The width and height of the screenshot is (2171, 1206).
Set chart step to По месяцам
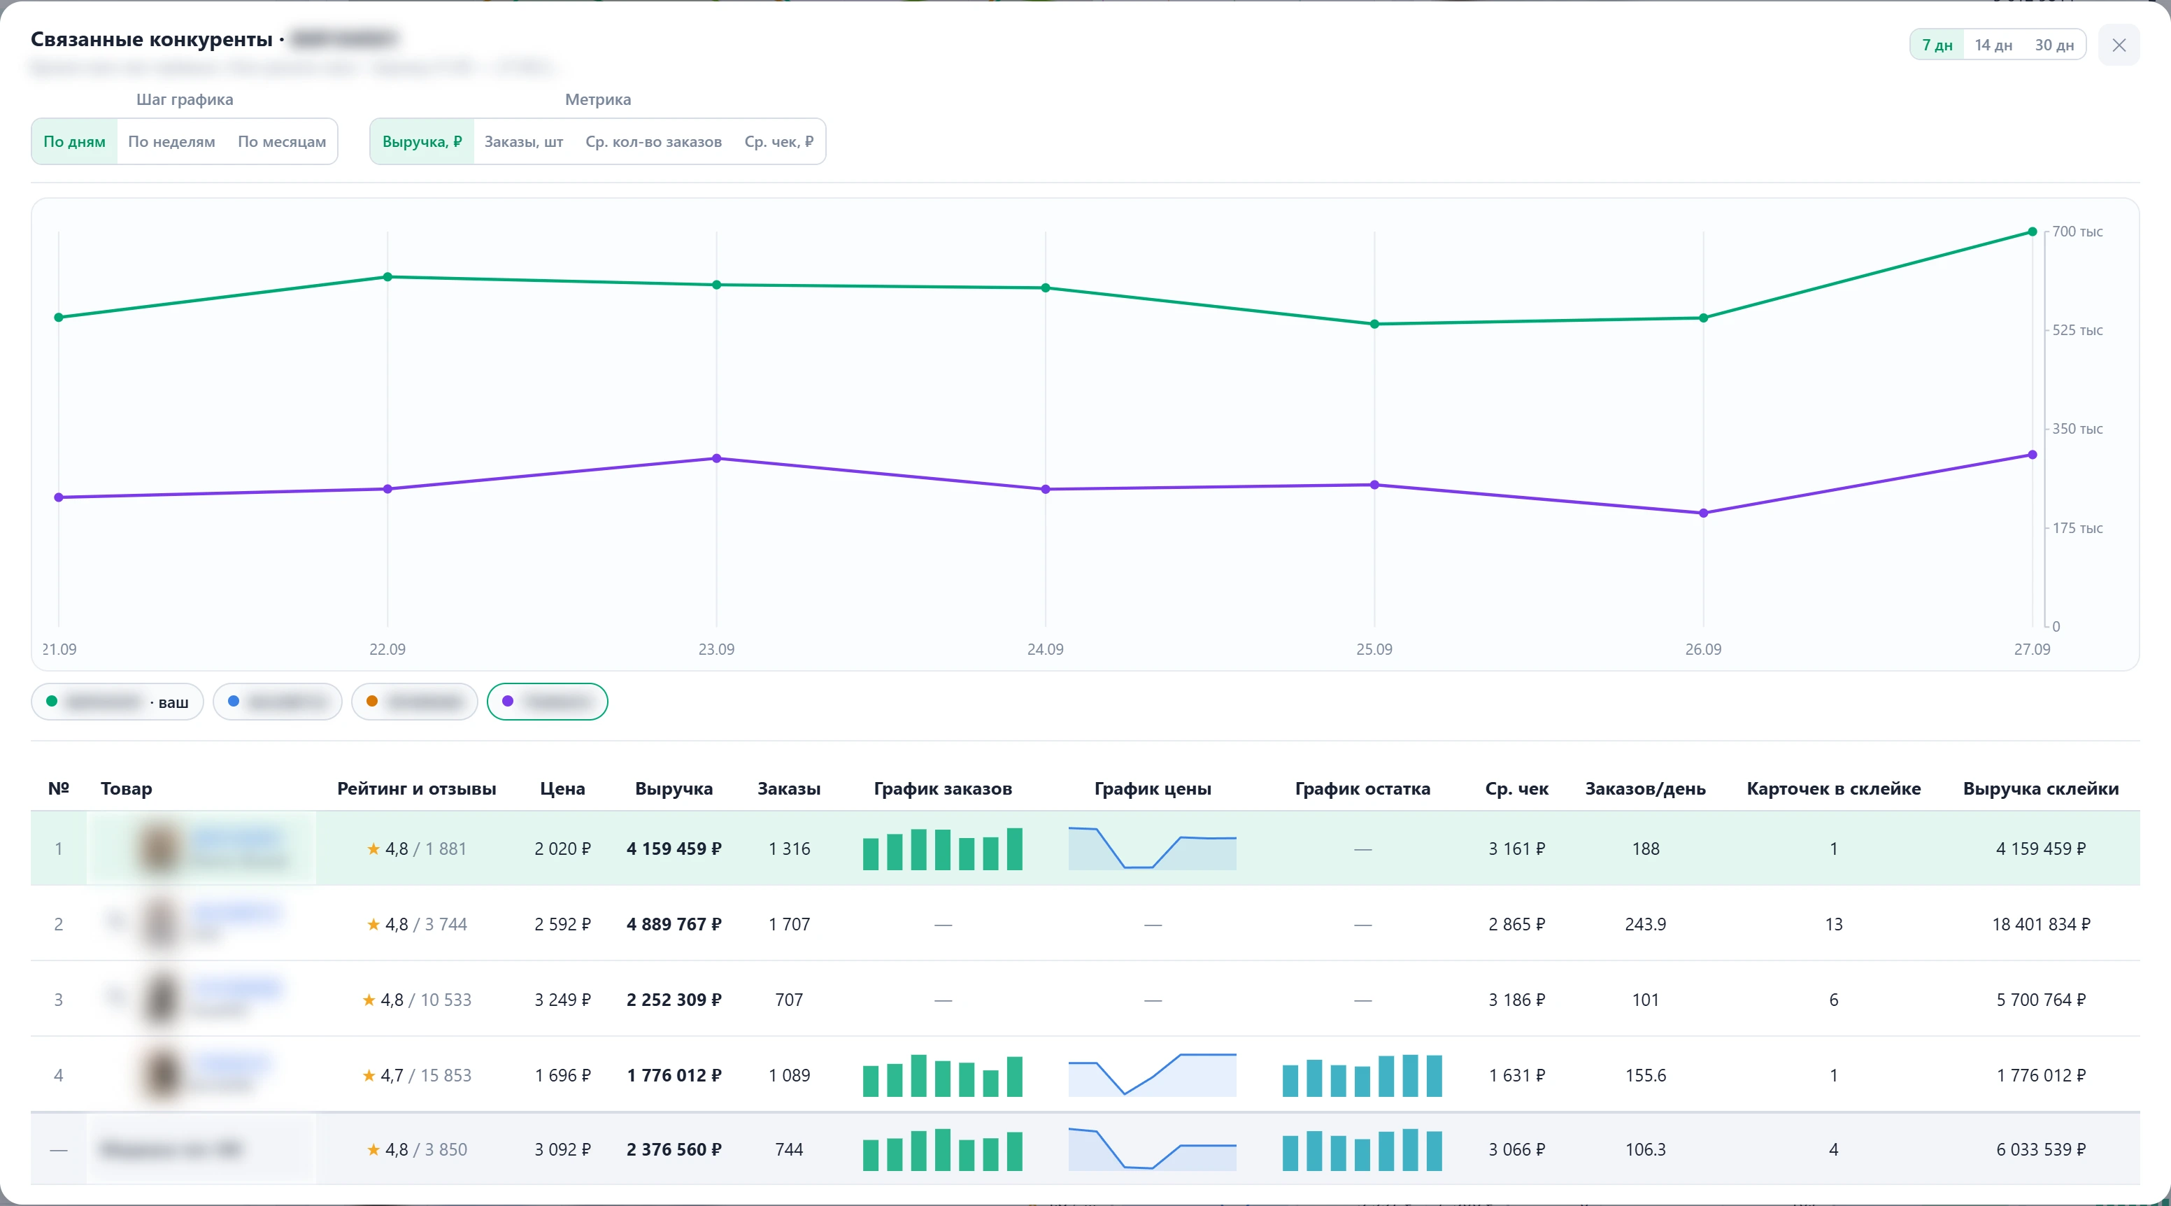[281, 141]
